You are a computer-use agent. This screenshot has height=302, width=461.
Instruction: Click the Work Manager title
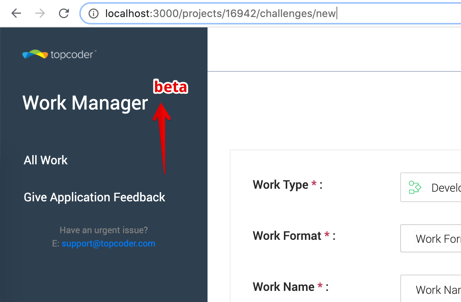coord(85,103)
